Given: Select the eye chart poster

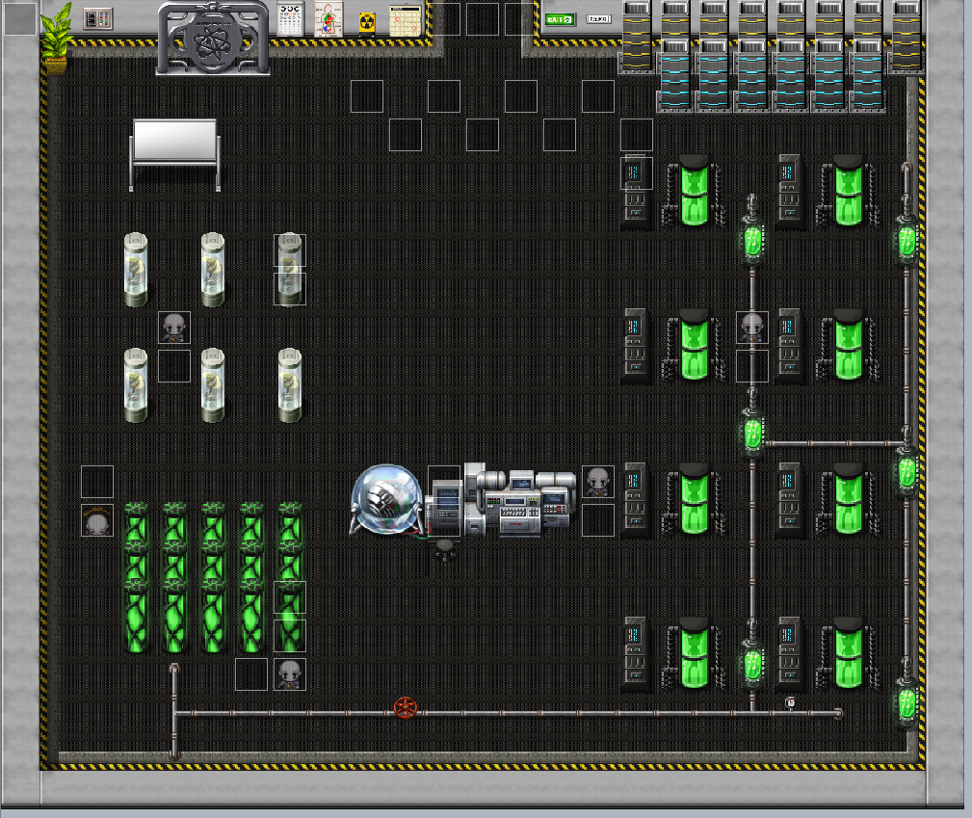Looking at the screenshot, I should [x=290, y=19].
